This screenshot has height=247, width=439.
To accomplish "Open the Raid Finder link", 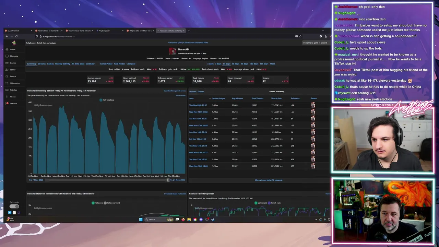I will click(x=119, y=64).
